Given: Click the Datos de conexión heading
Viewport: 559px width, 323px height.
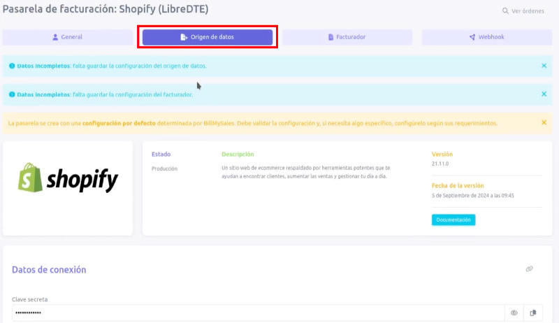Looking at the screenshot, I should tap(49, 270).
